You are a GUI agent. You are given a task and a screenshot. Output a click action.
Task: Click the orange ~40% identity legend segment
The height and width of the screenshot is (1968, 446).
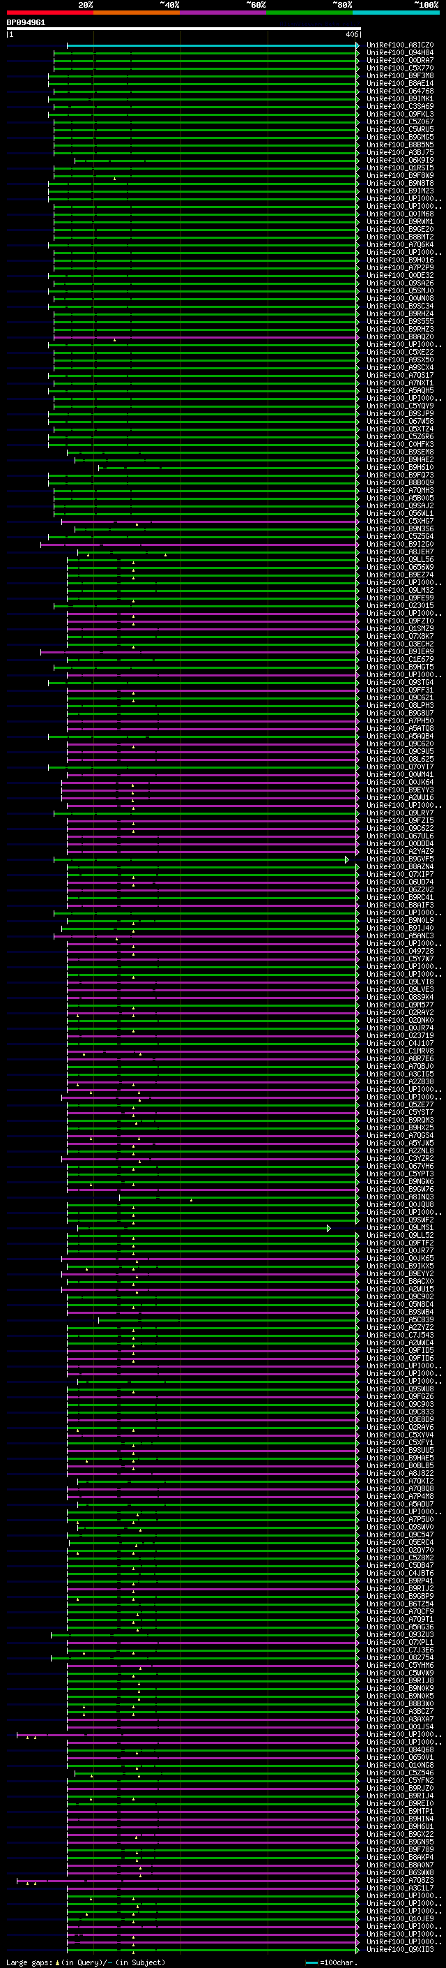137,13
